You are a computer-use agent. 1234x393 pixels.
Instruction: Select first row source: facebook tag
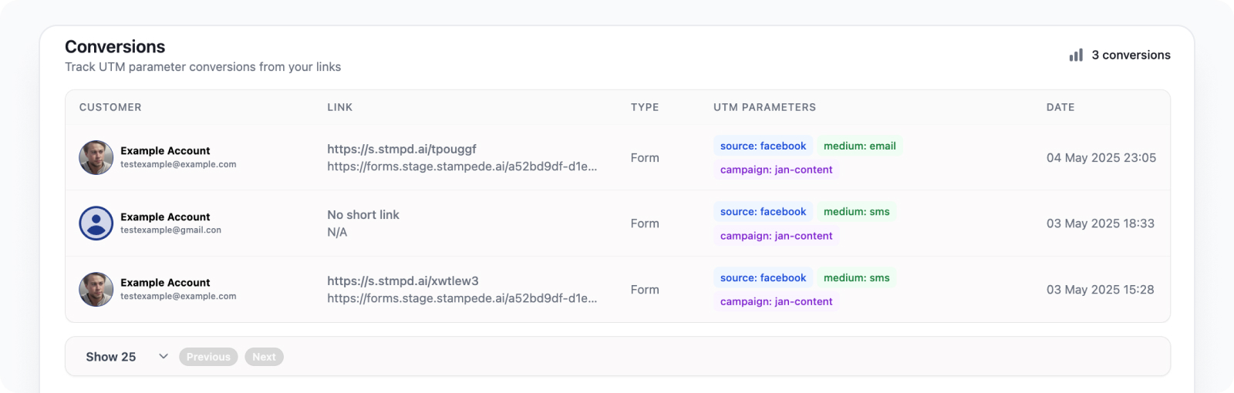(x=763, y=146)
